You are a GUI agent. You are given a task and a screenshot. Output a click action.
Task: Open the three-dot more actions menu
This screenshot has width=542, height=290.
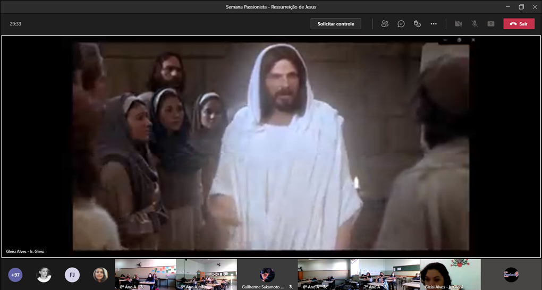click(x=434, y=24)
